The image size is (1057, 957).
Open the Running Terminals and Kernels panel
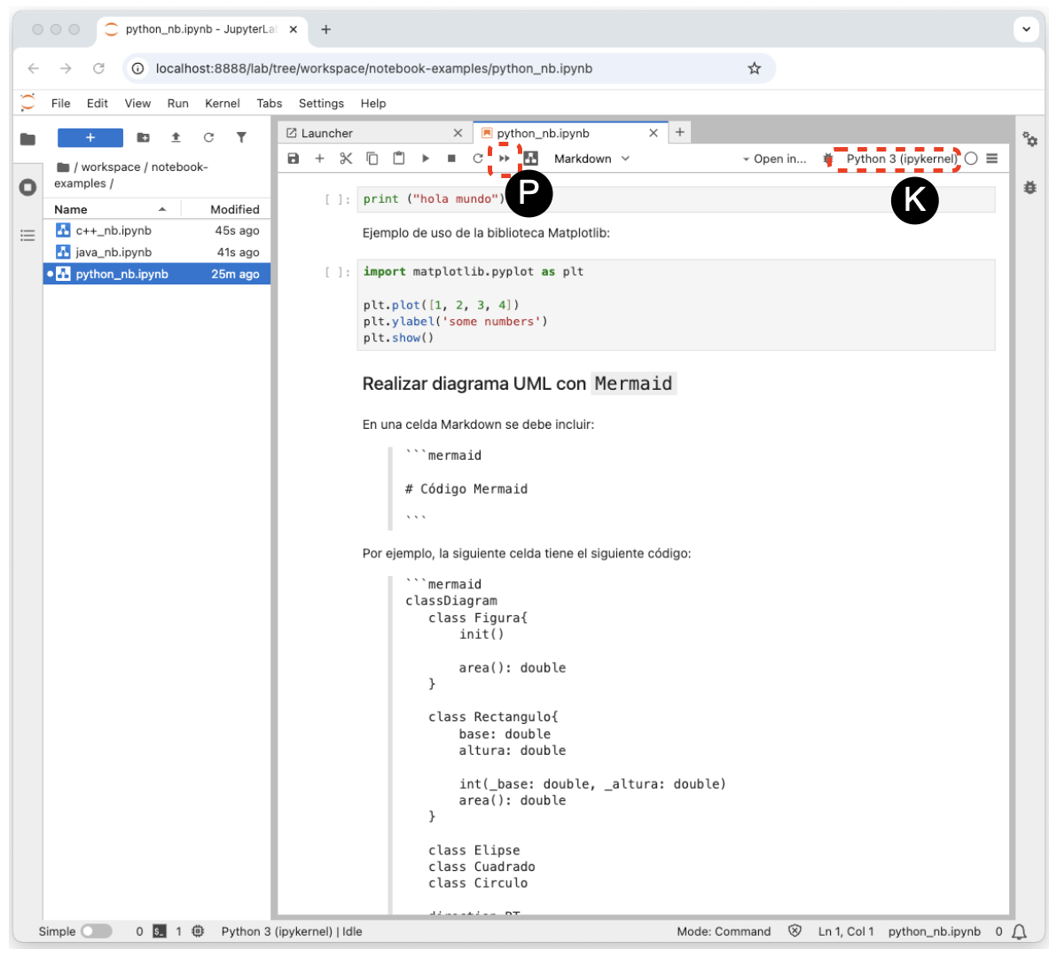coord(27,187)
